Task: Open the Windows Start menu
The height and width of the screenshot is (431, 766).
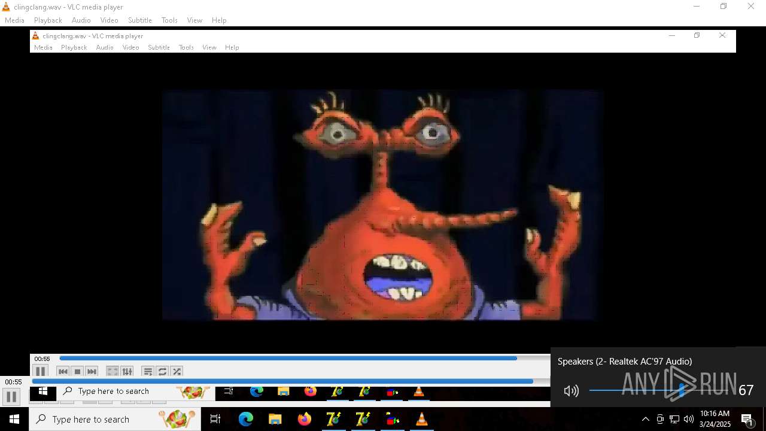Action: pos(14,419)
